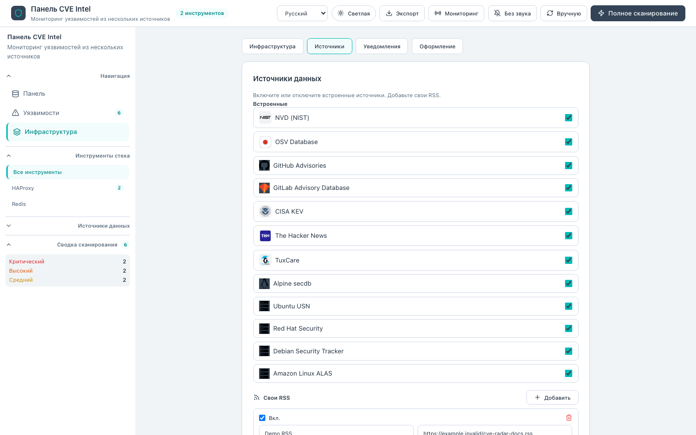
Task: Click the GitLab Advisory Database fox icon
Action: (264, 188)
